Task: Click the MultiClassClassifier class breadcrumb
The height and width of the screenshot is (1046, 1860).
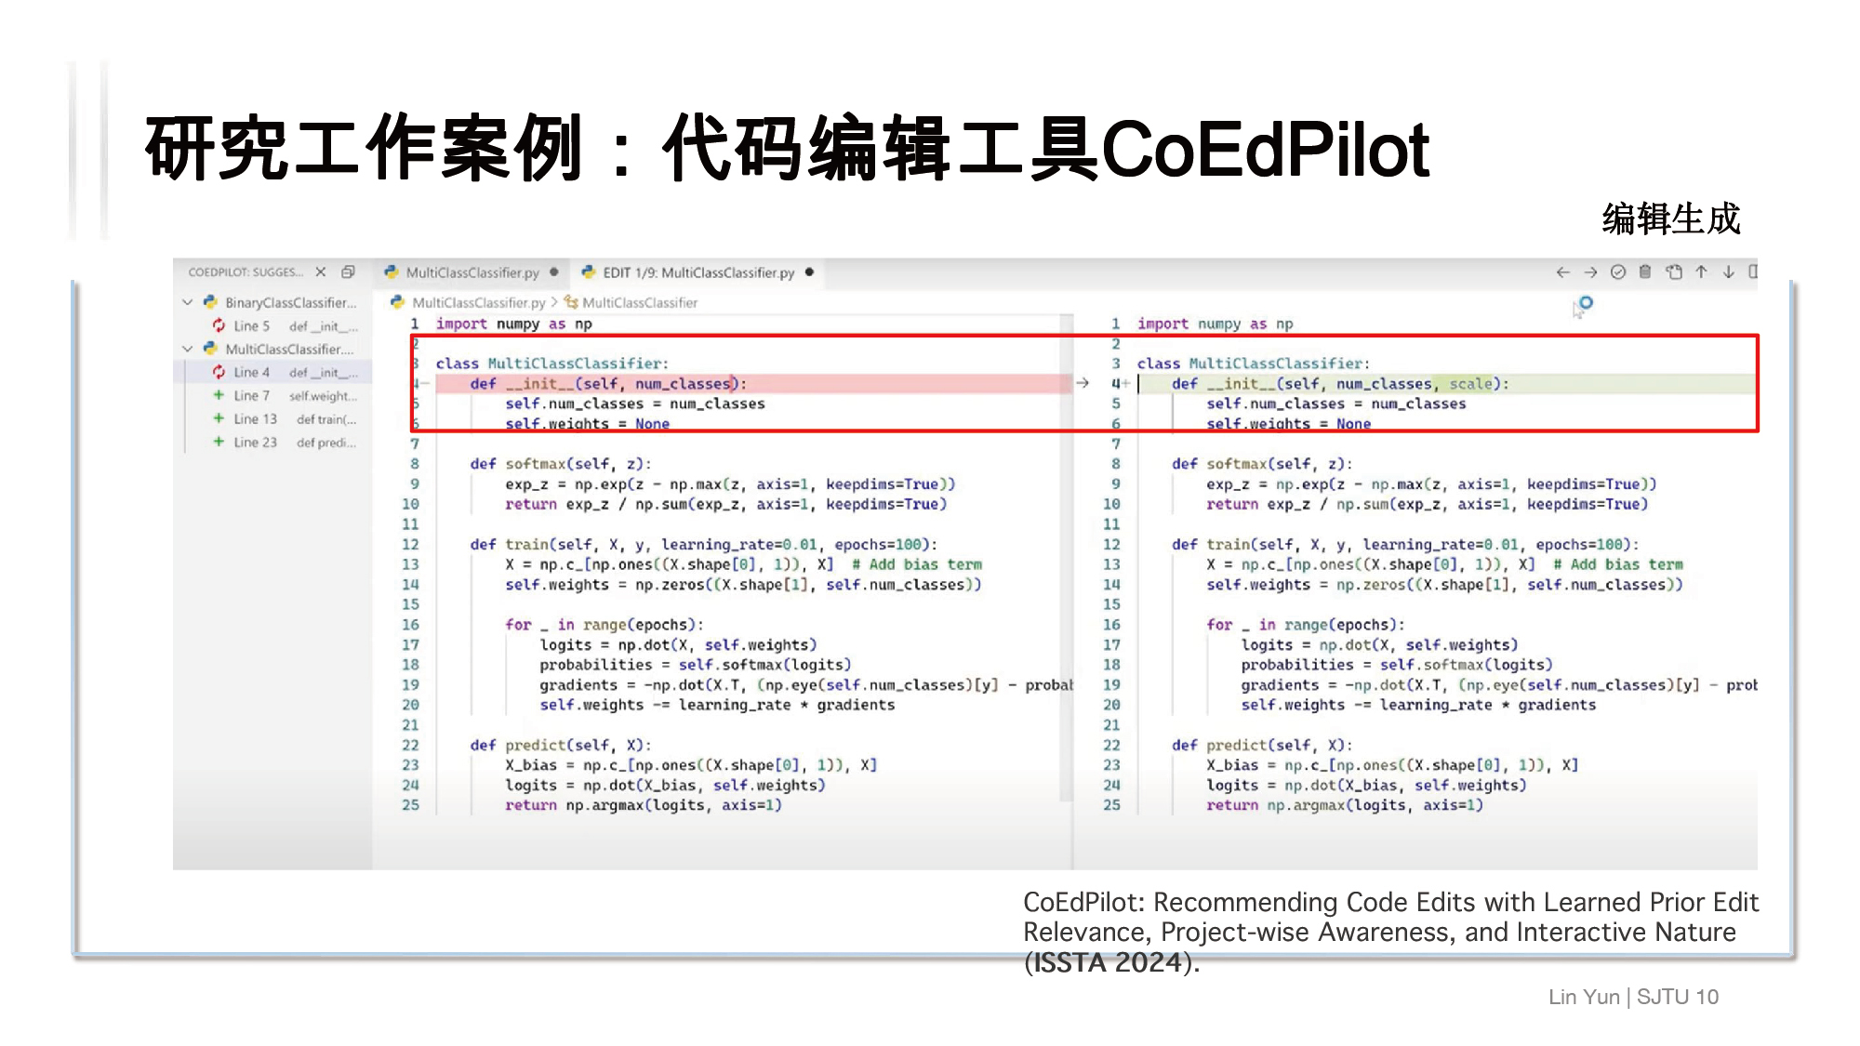Action: [x=640, y=302]
